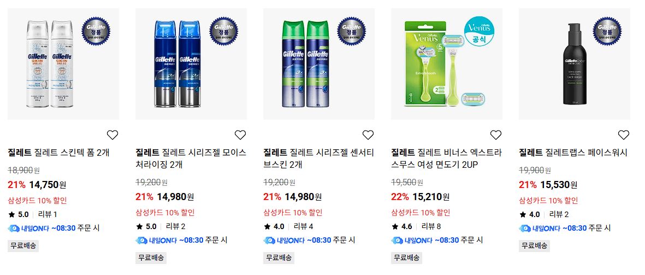Click the 비너스 엑스트라 스무스 여성 면도기 title
This screenshot has height=275, width=645.
click(x=447, y=159)
